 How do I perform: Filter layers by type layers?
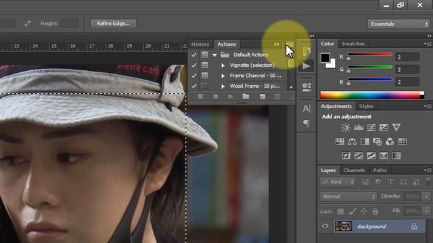pyautogui.click(x=390, y=182)
